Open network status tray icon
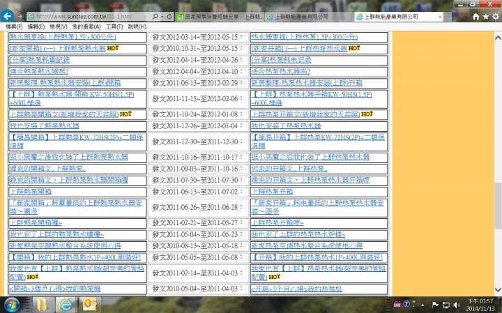 (446, 305)
